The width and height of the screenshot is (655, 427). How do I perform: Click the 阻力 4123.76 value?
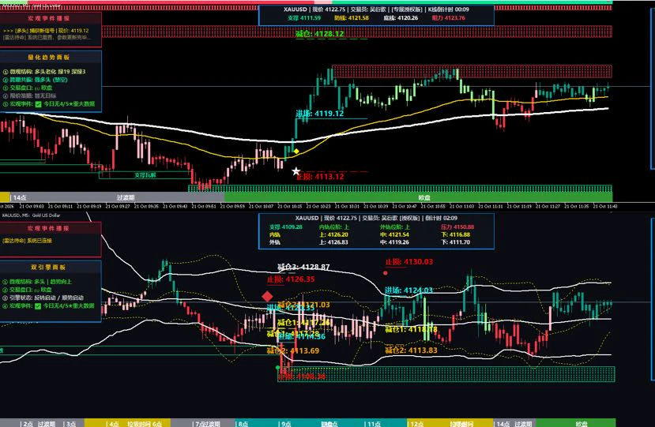(x=448, y=18)
